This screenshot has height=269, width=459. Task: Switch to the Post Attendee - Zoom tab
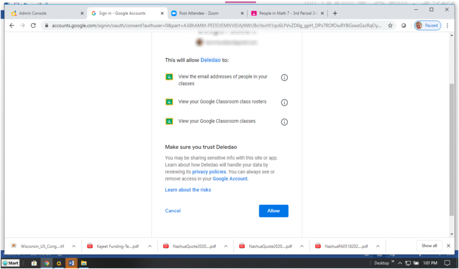click(208, 13)
